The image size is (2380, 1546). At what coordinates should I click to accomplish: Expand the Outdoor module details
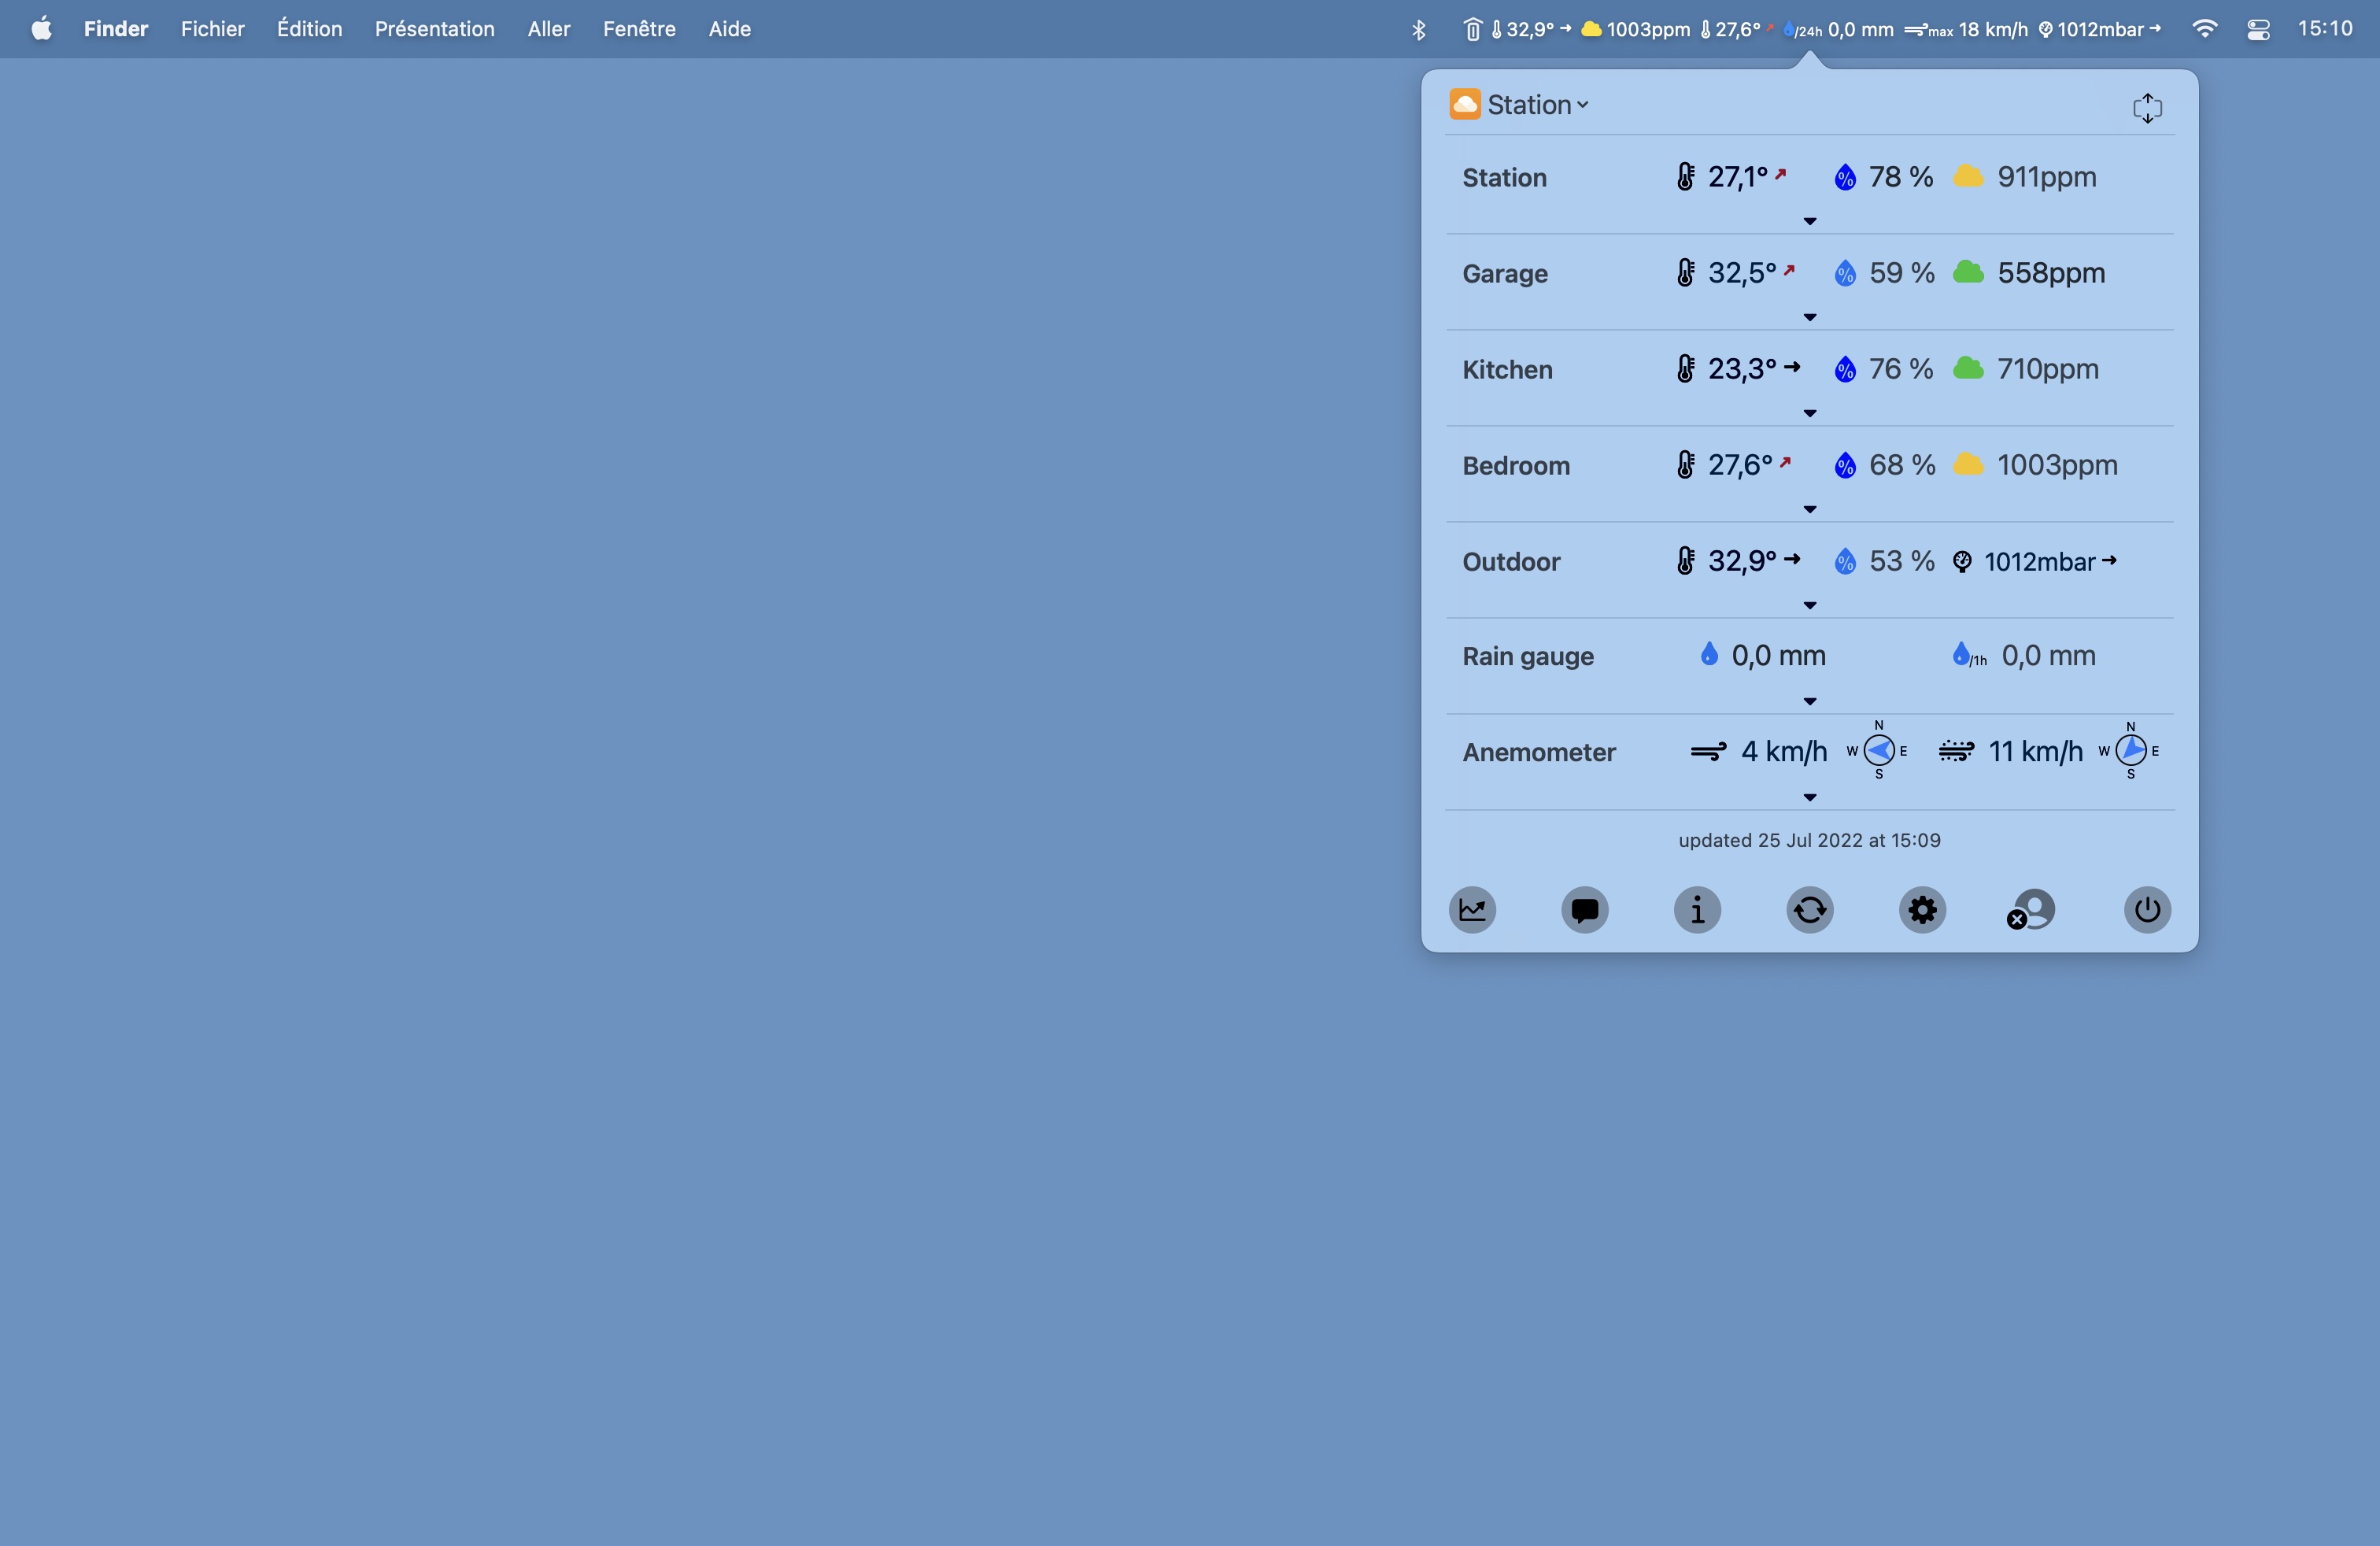click(x=1809, y=606)
